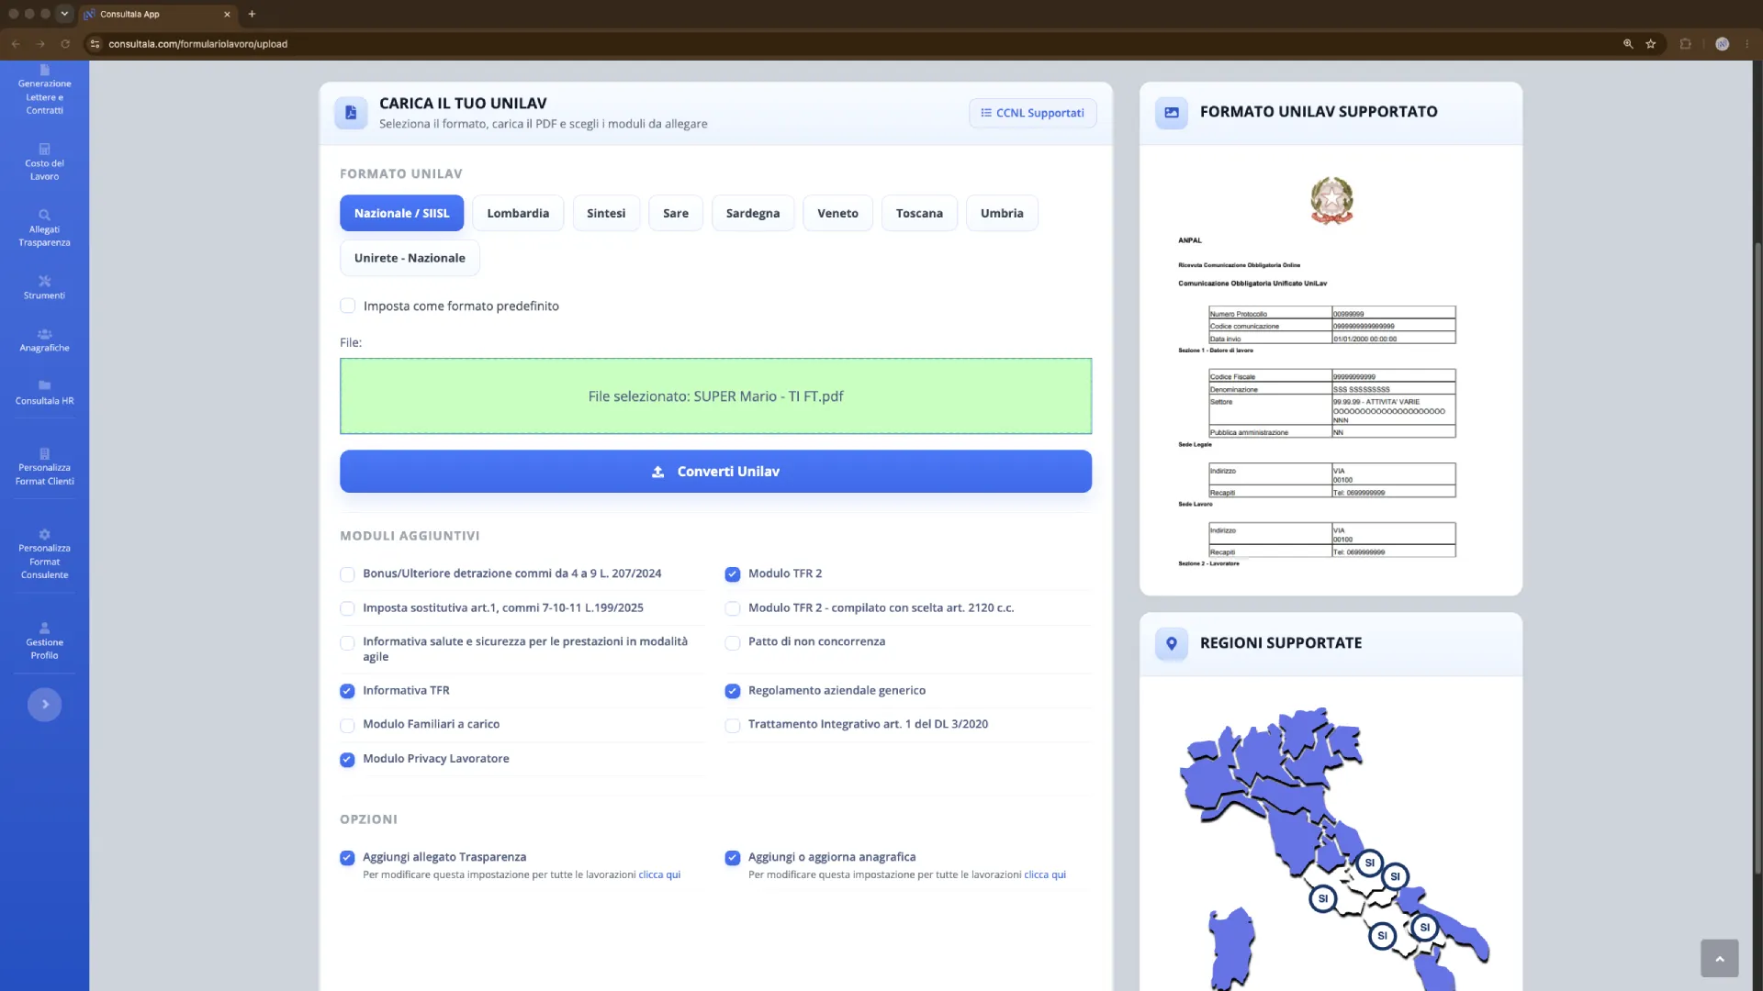Open the browser three-dot menu
The width and height of the screenshot is (1763, 991).
(x=1747, y=43)
